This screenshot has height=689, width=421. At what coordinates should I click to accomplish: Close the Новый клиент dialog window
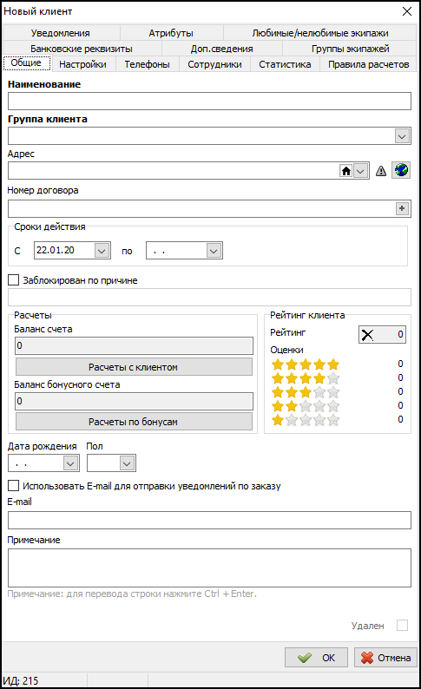pos(407,11)
